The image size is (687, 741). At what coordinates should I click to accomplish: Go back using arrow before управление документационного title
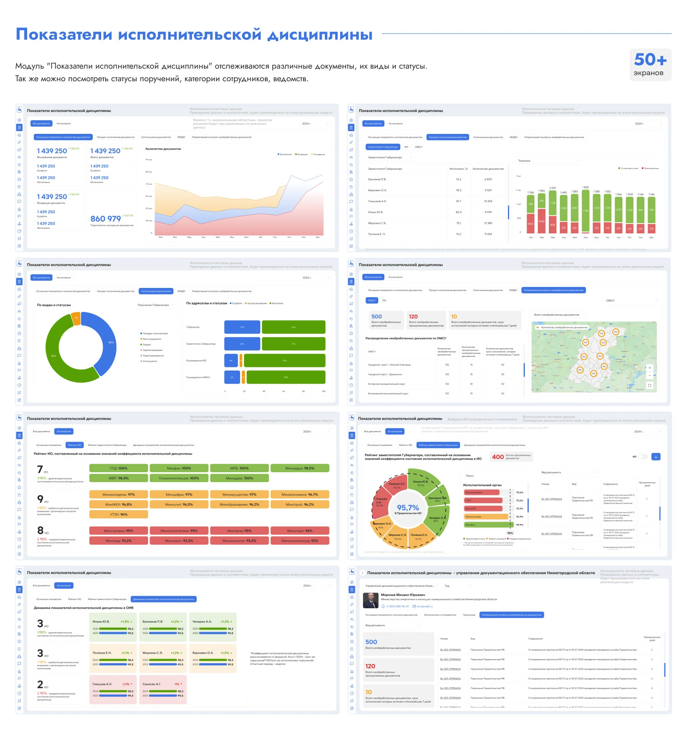point(362,572)
